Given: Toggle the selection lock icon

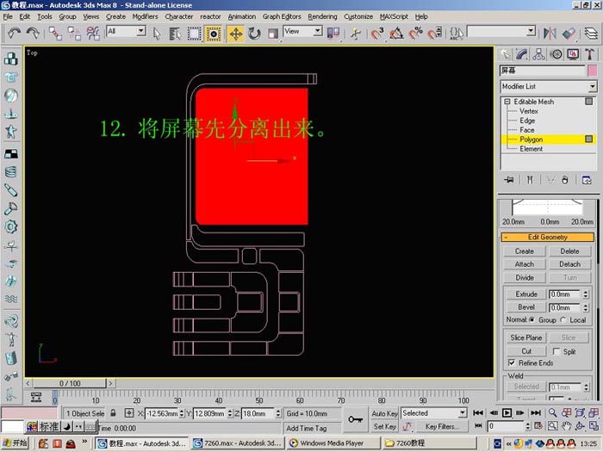Looking at the screenshot, I should (113, 413).
